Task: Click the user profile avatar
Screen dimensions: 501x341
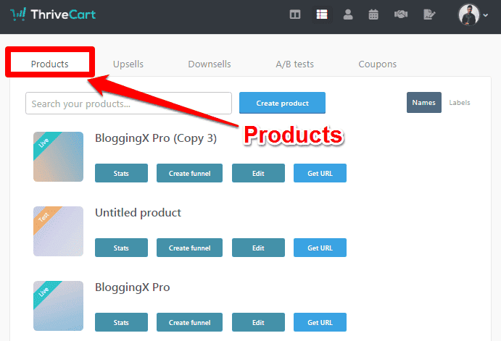Action: pos(469,14)
